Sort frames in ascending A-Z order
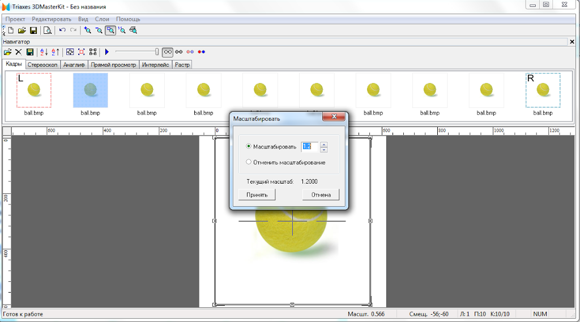 (44, 52)
